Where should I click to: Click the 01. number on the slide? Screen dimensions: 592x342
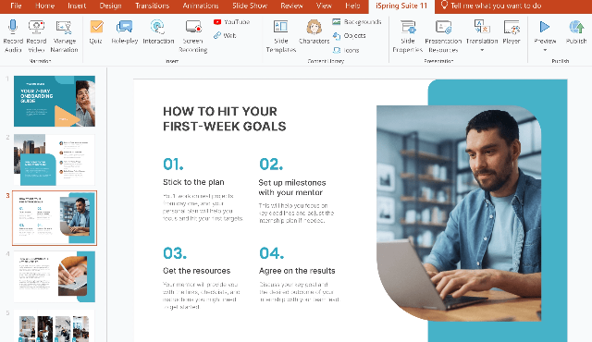173,164
